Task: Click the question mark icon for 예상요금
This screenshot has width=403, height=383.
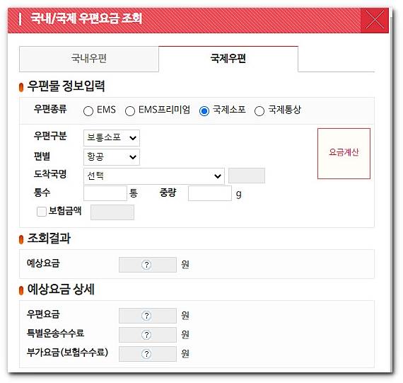Action: pyautogui.click(x=146, y=265)
